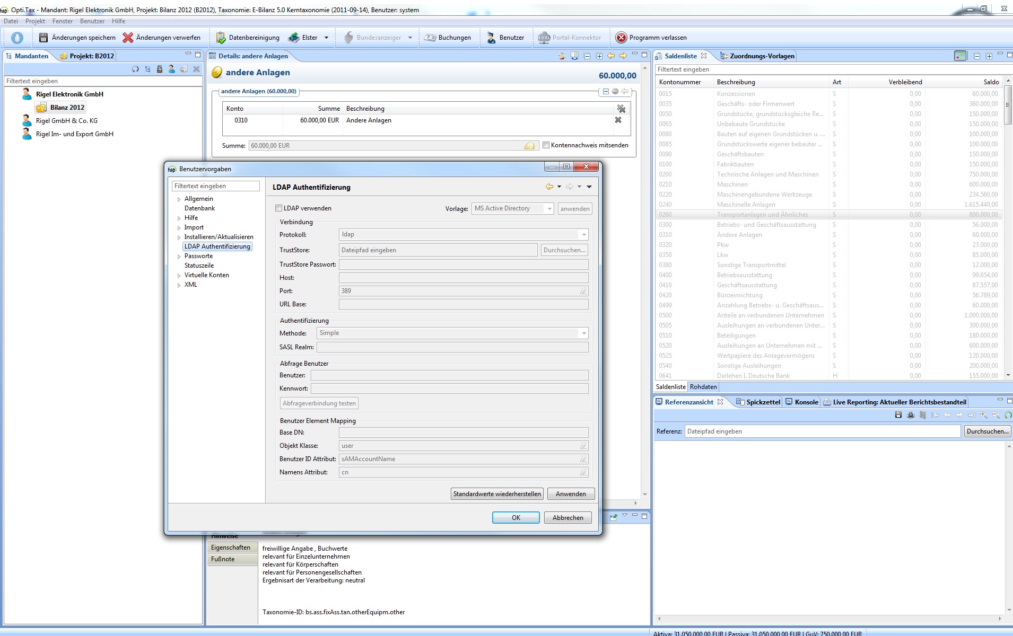The image size is (1013, 636).
Task: Click the Benutzer toolbar button
Action: coord(505,38)
